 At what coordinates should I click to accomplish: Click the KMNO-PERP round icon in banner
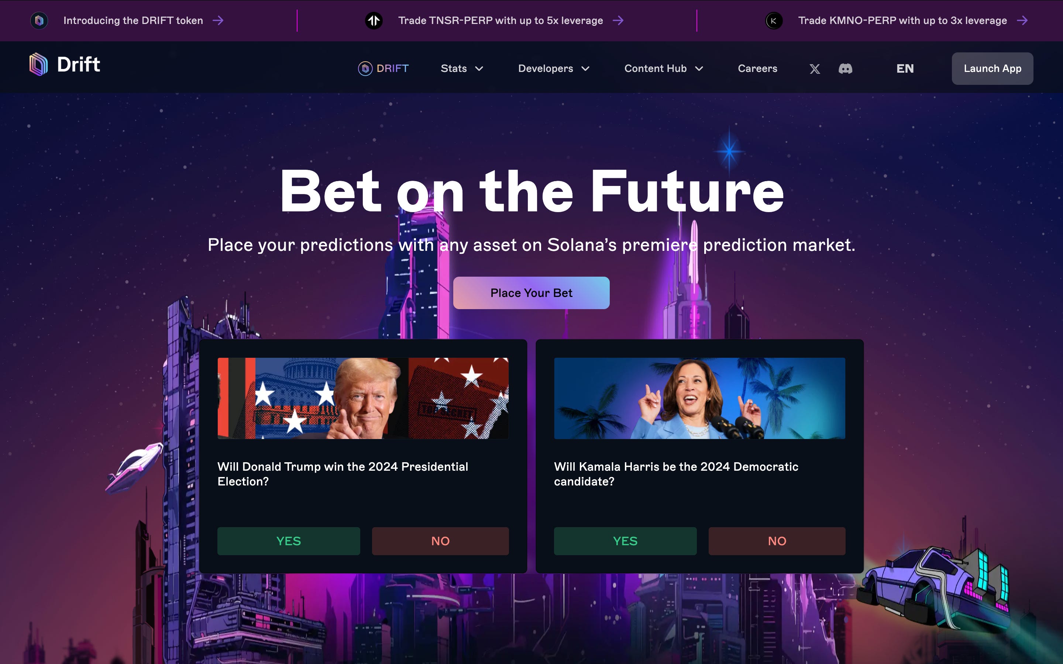click(774, 20)
